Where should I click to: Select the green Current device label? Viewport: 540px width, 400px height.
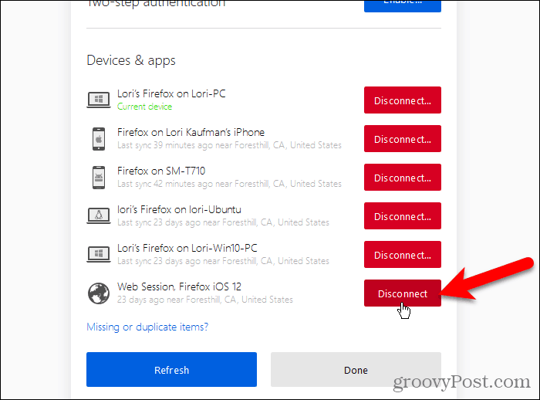(145, 107)
